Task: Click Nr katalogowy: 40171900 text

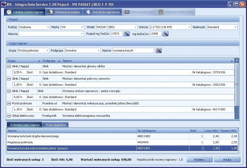Action: 209,109
